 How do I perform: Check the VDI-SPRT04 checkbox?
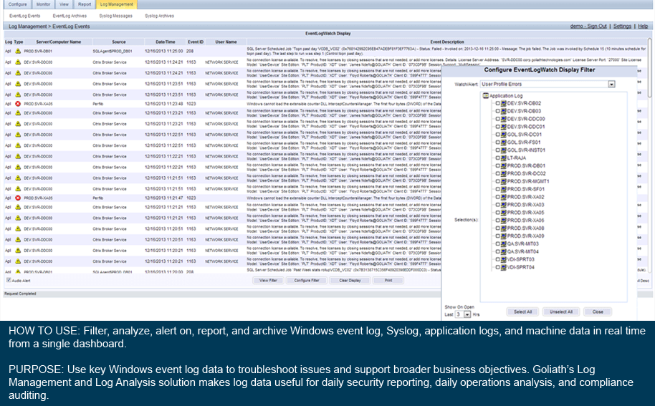(497, 268)
